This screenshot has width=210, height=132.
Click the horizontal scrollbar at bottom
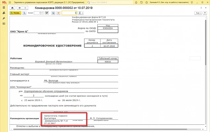click(100, 129)
